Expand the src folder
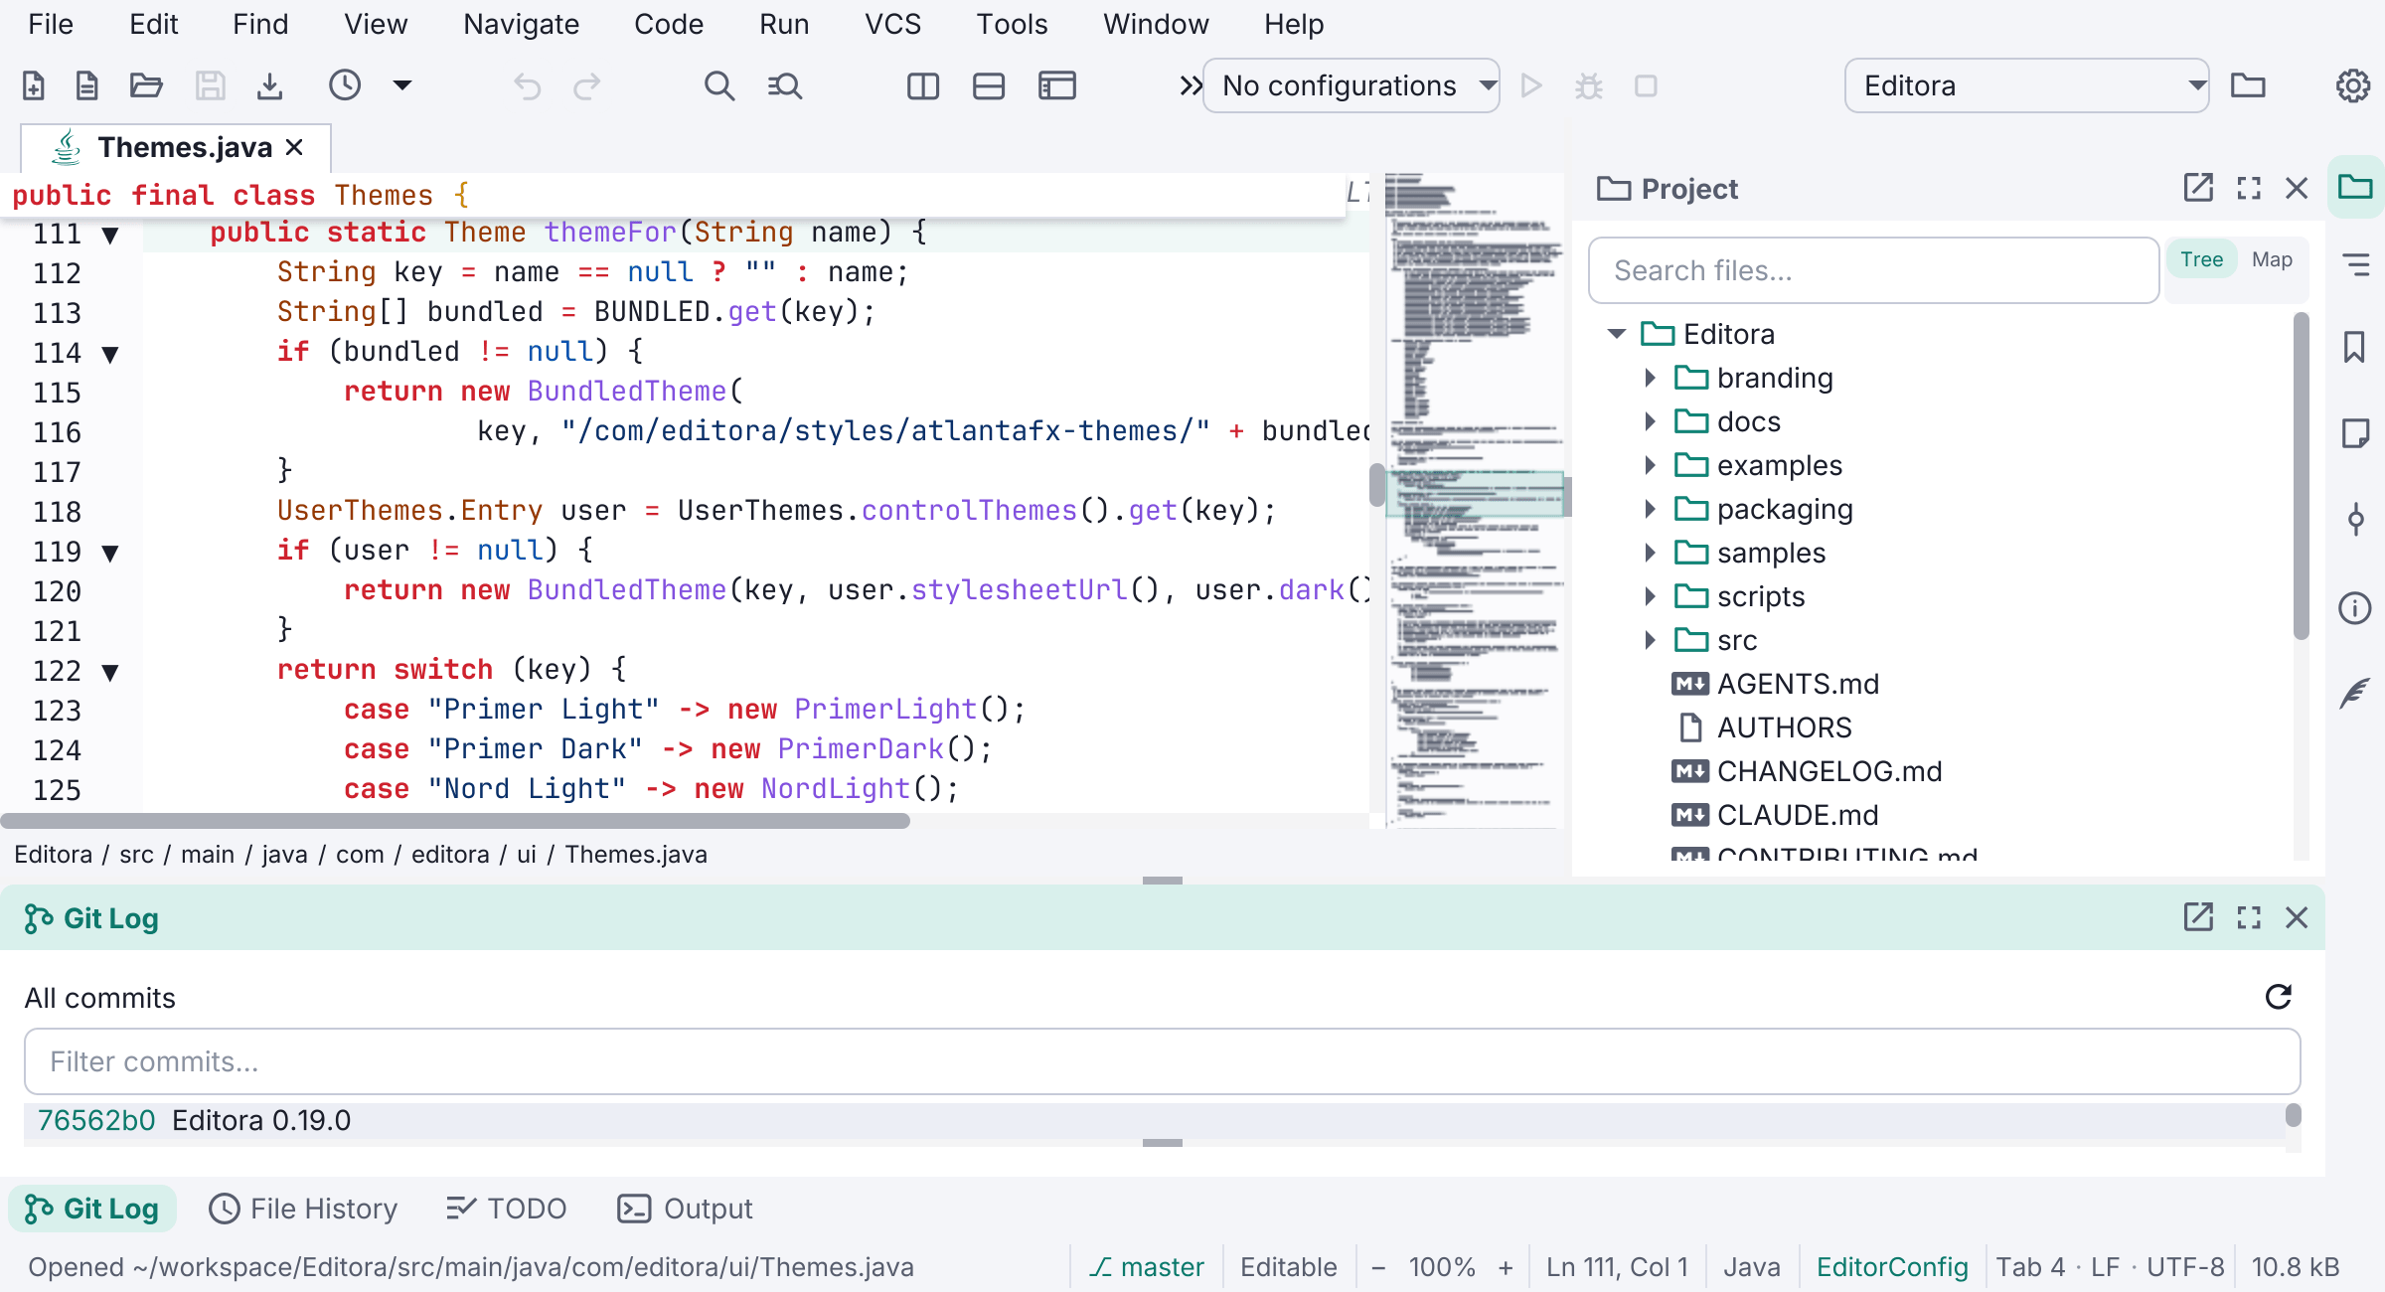 click(x=1649, y=641)
